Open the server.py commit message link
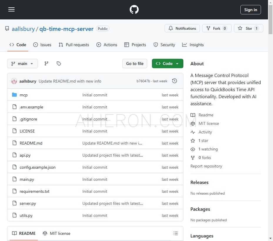 tap(113, 203)
